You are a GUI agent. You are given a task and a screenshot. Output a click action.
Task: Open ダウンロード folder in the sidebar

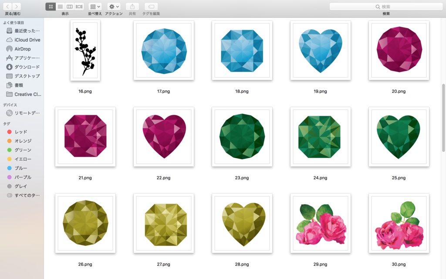pyautogui.click(x=23, y=67)
